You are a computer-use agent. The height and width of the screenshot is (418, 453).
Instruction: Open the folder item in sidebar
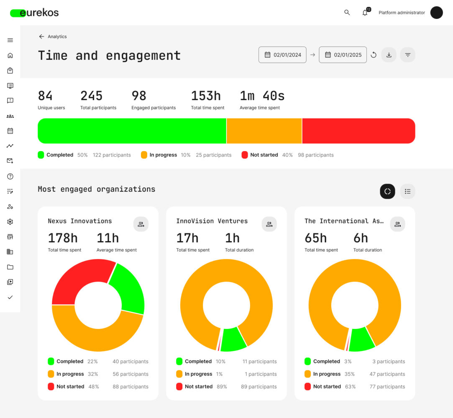10,267
